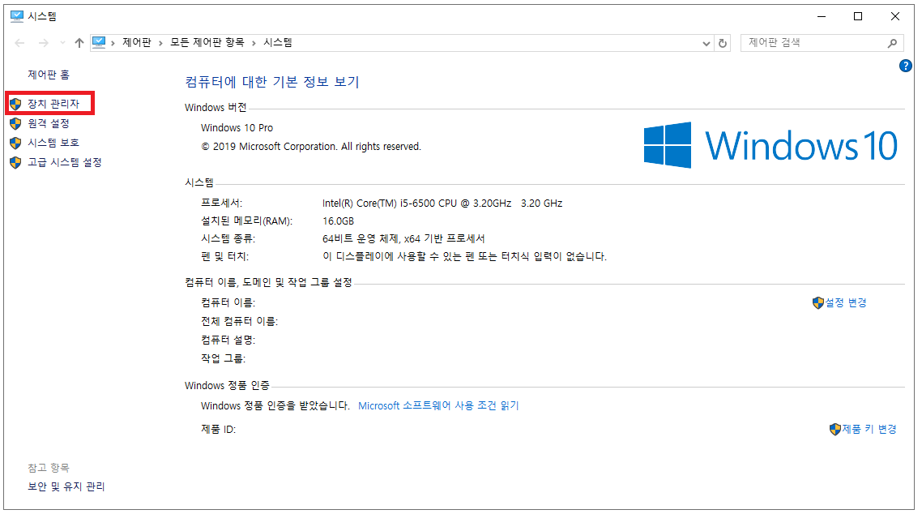Click shield icon beside 고급 시스템 설정
The height and width of the screenshot is (514, 922).
[16, 162]
